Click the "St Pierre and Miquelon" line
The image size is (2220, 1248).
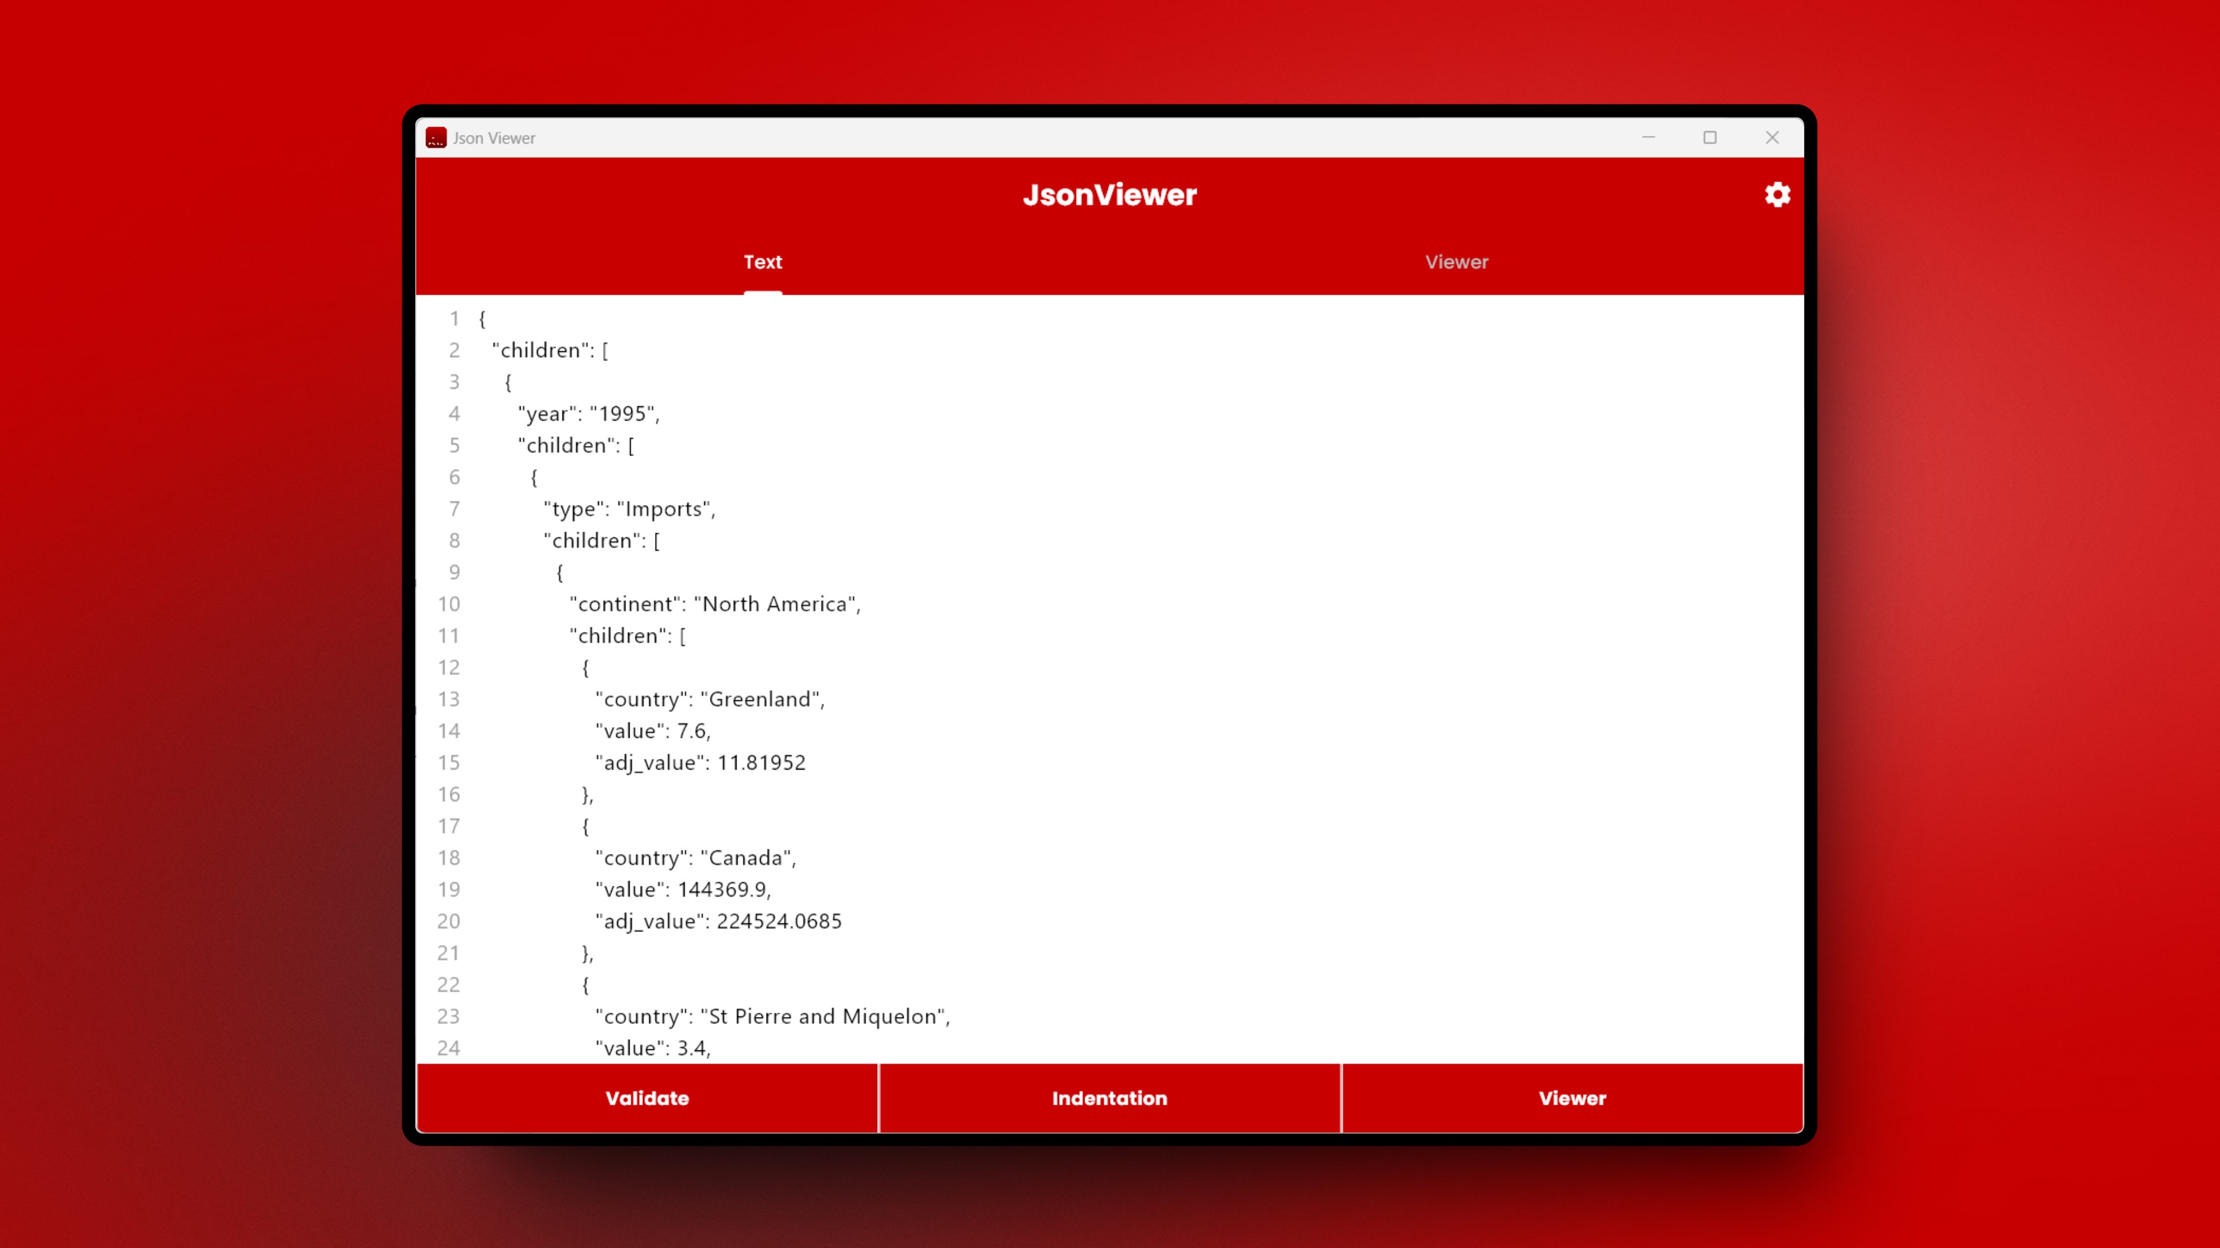coord(772,1016)
